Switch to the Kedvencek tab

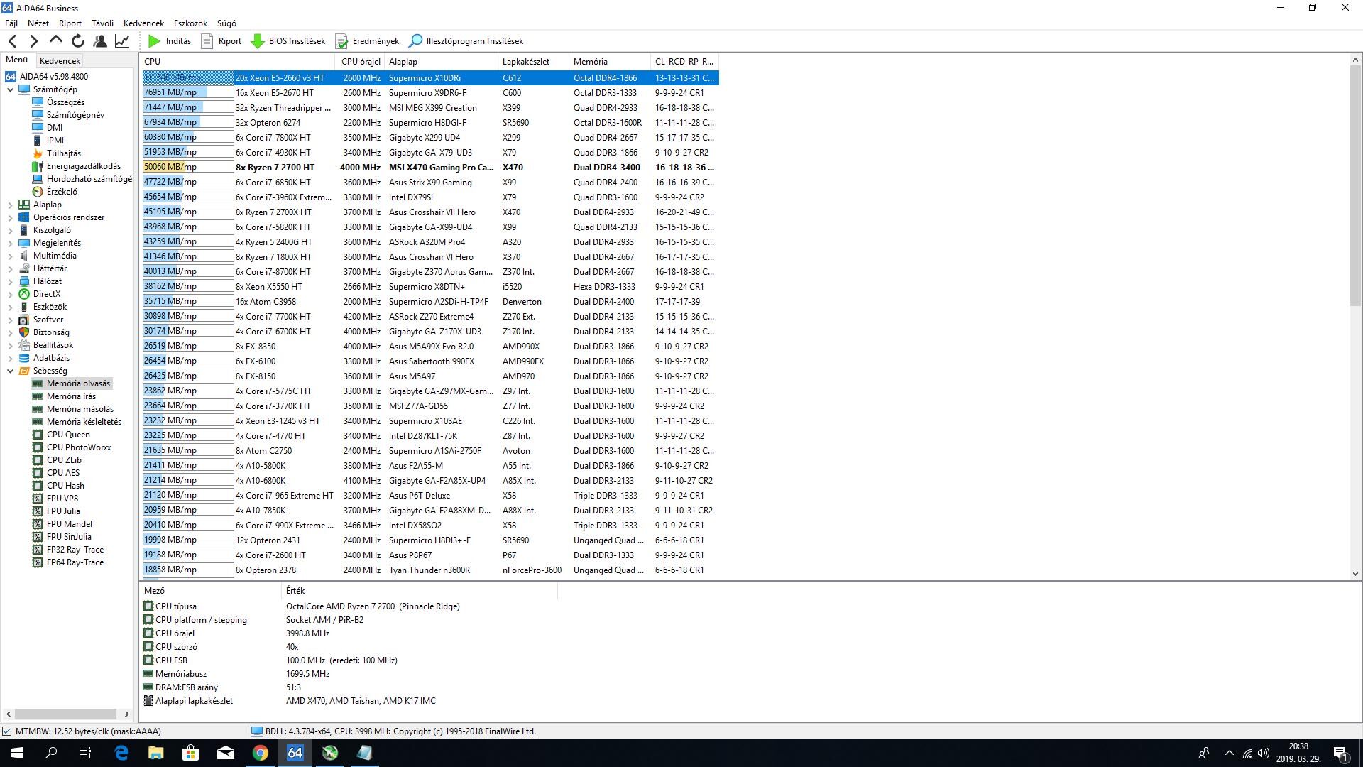tap(60, 61)
